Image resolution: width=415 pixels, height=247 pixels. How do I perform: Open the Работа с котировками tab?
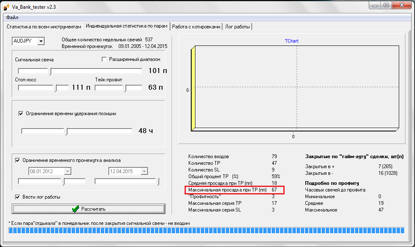196,27
